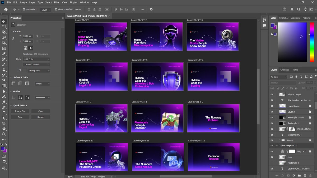Image resolution: width=317 pixels, height=178 pixels.
Task: Select the Clone Stamp tool
Action: pyautogui.click(x=4, y=70)
